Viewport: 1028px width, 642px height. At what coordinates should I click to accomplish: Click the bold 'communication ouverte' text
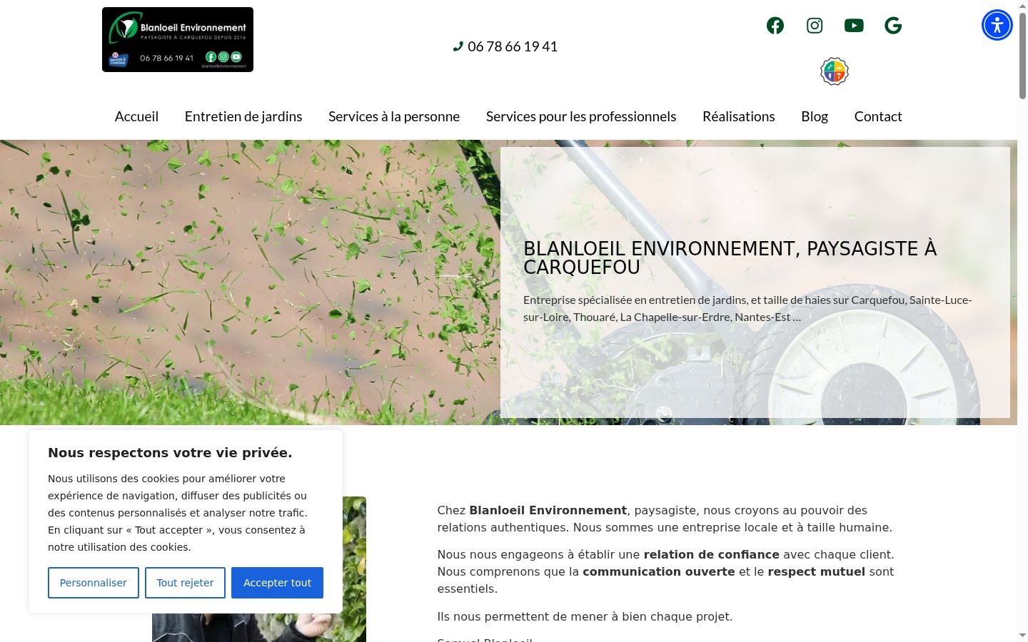[x=659, y=571]
